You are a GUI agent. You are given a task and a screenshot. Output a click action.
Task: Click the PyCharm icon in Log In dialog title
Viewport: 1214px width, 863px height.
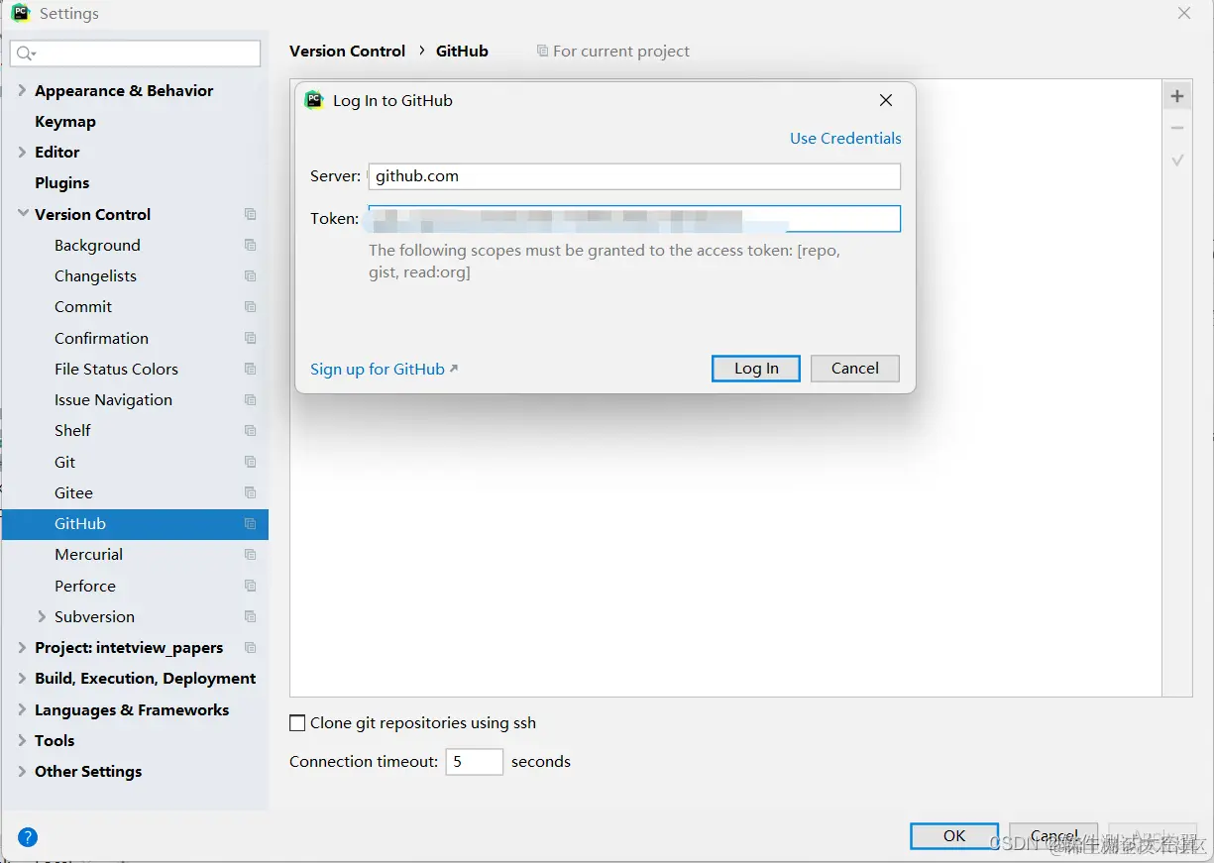(x=314, y=100)
